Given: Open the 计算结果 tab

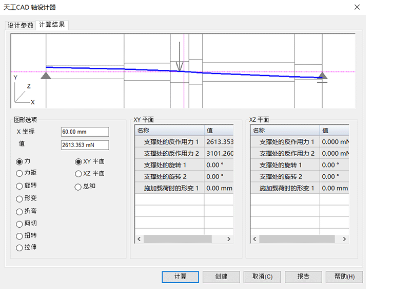Looking at the screenshot, I should coord(52,25).
